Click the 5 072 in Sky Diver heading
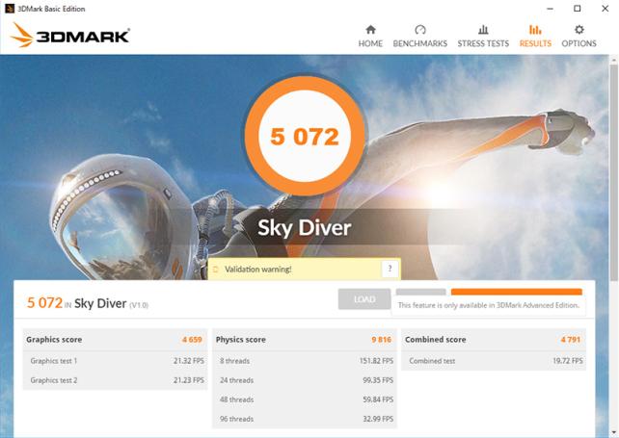The image size is (619, 438). coord(88,303)
